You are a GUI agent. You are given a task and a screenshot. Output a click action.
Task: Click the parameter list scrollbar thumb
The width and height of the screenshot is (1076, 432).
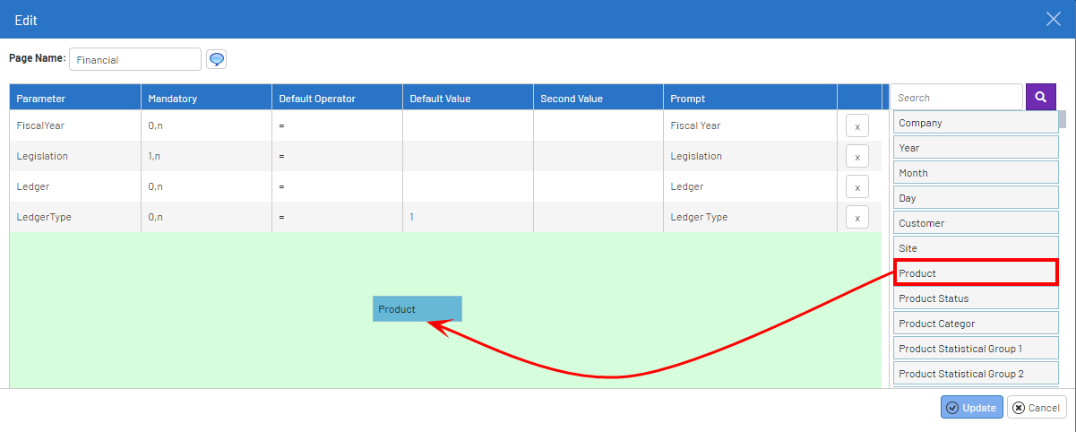tap(1063, 119)
